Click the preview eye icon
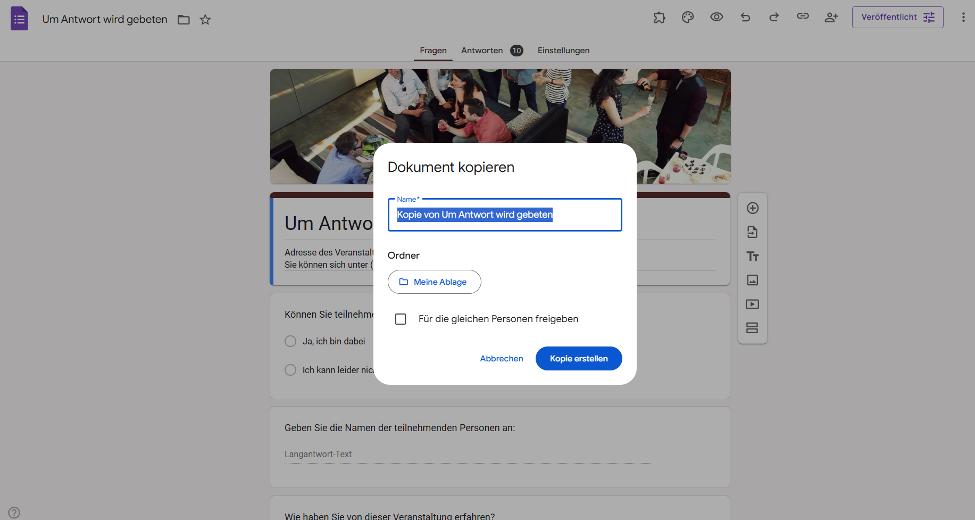Image resolution: width=975 pixels, height=520 pixels. point(716,17)
